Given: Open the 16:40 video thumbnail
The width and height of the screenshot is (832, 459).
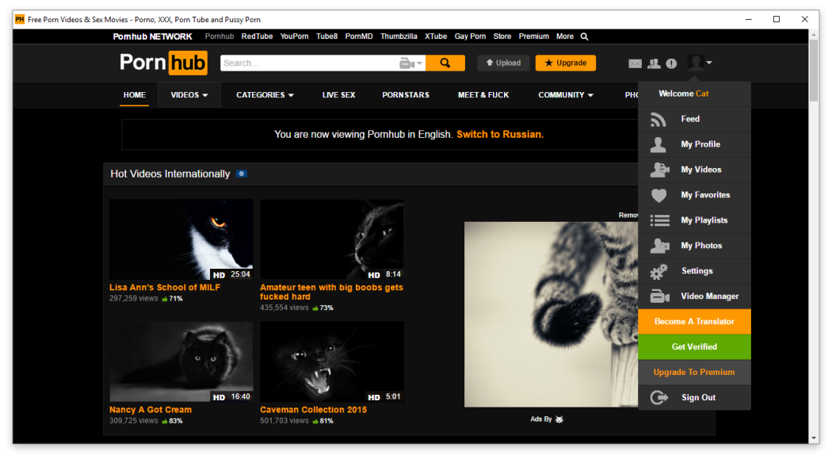Looking at the screenshot, I should pos(181,362).
